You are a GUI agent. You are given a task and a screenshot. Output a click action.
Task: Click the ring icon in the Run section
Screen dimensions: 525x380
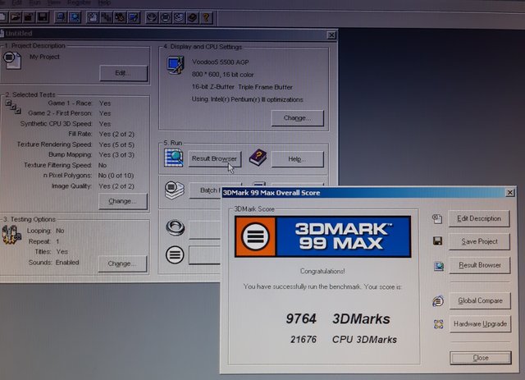175,228
